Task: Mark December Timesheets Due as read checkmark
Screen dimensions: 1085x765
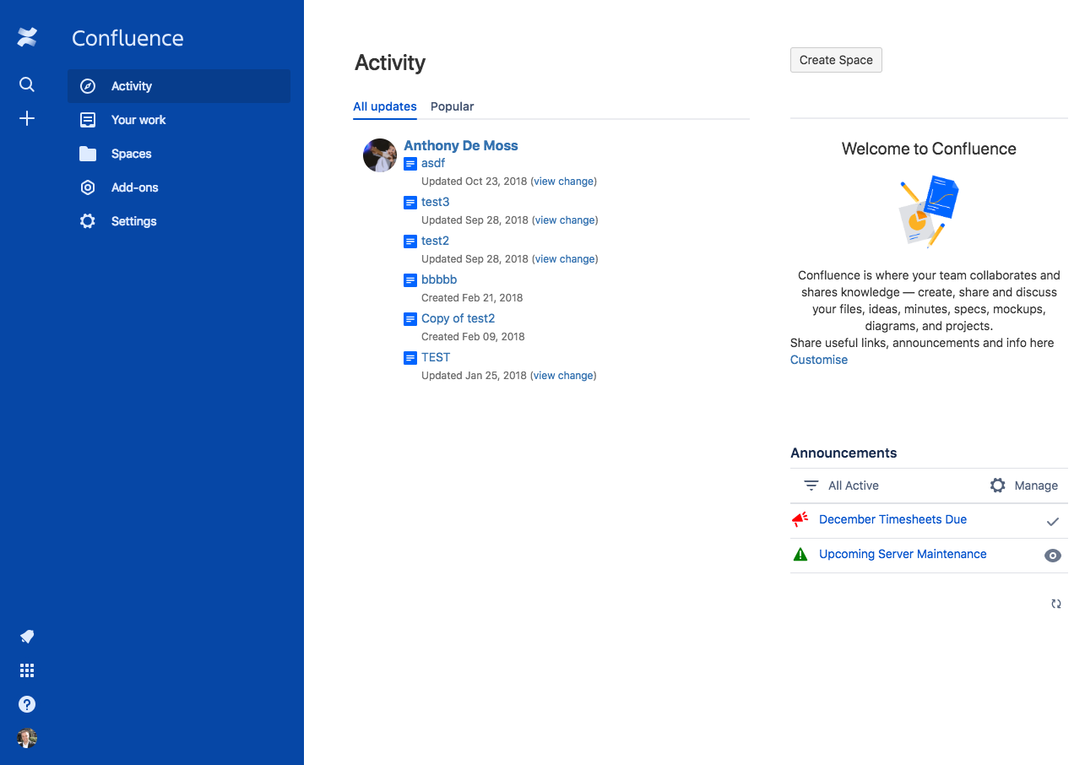Action: [x=1053, y=522]
